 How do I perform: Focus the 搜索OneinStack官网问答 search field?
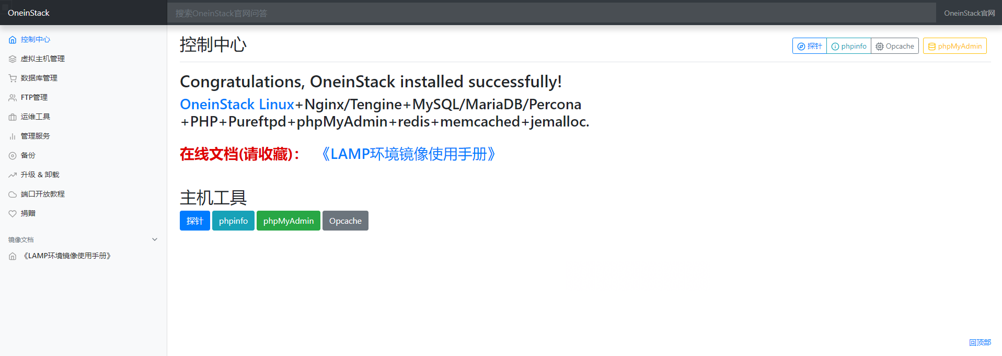tap(551, 13)
